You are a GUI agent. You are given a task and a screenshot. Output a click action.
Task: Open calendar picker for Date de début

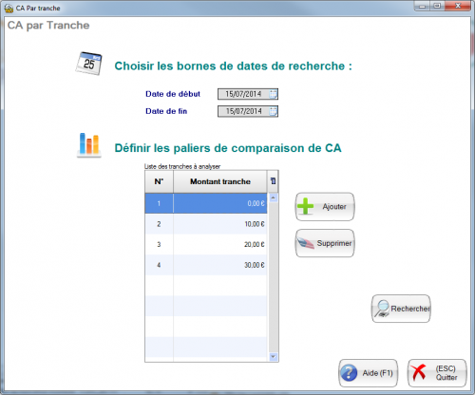(x=273, y=94)
